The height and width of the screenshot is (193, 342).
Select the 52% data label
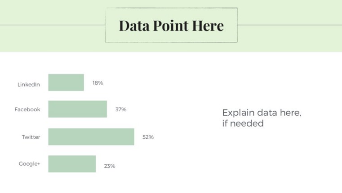[148, 137]
